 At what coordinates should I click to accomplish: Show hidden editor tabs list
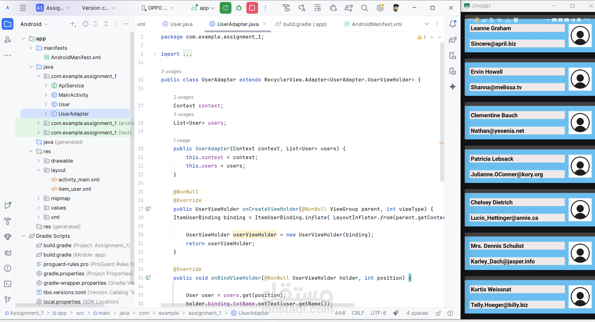click(x=427, y=24)
